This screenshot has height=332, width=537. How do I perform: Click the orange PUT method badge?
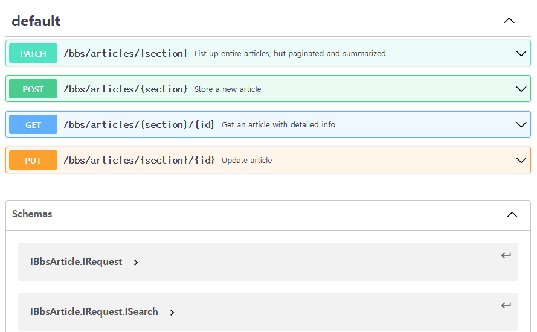click(x=33, y=161)
